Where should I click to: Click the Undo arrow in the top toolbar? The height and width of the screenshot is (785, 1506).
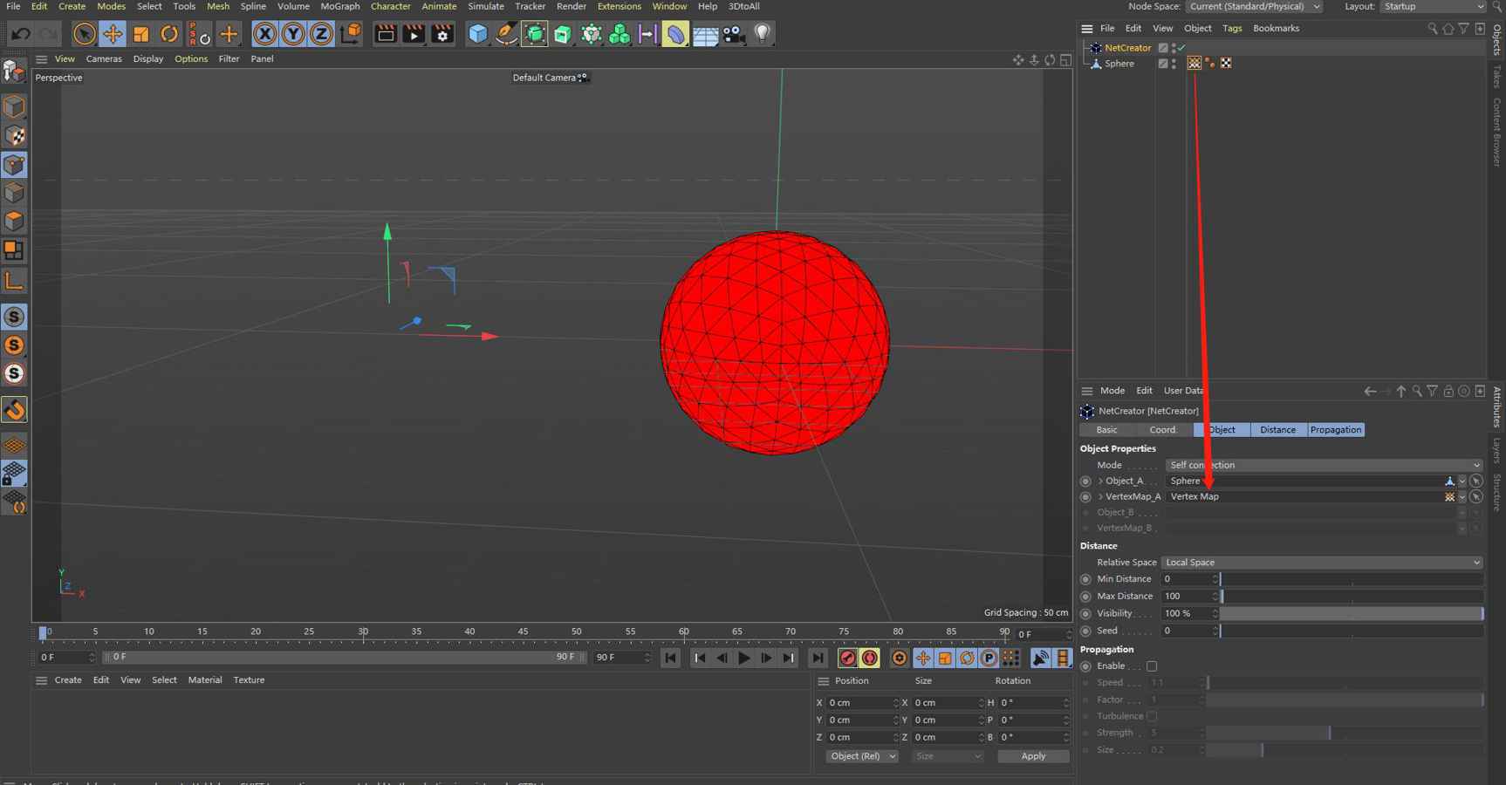(x=21, y=34)
